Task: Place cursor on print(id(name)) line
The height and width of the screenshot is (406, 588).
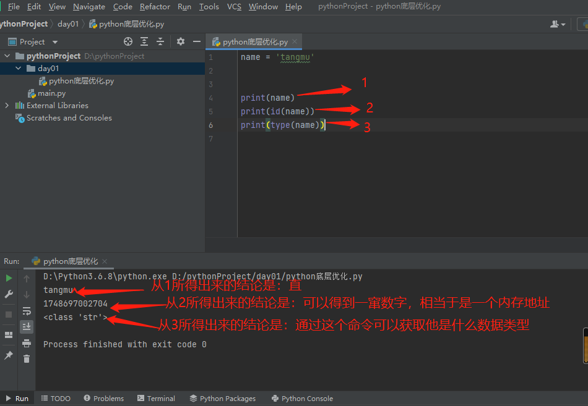Action: click(277, 112)
